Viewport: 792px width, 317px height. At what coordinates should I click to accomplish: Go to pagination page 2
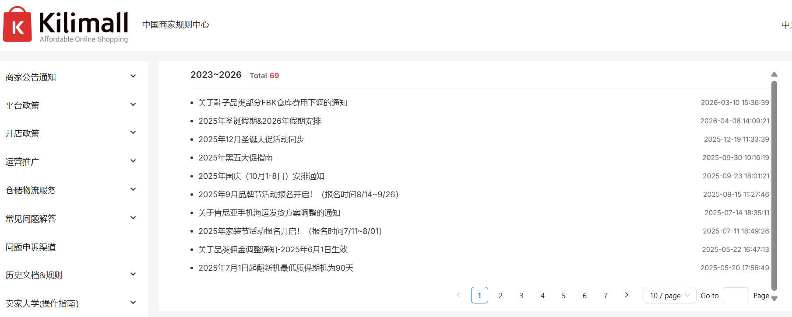coord(500,296)
